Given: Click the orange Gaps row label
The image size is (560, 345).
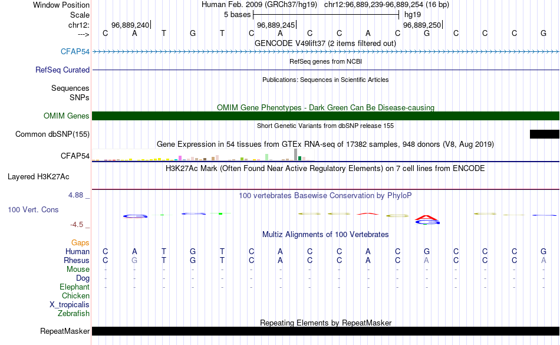Looking at the screenshot, I should 80,242.
